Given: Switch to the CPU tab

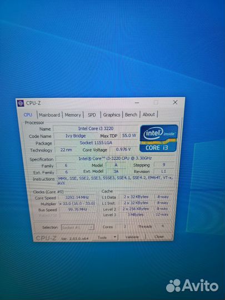Looking at the screenshot, I should point(28,115).
